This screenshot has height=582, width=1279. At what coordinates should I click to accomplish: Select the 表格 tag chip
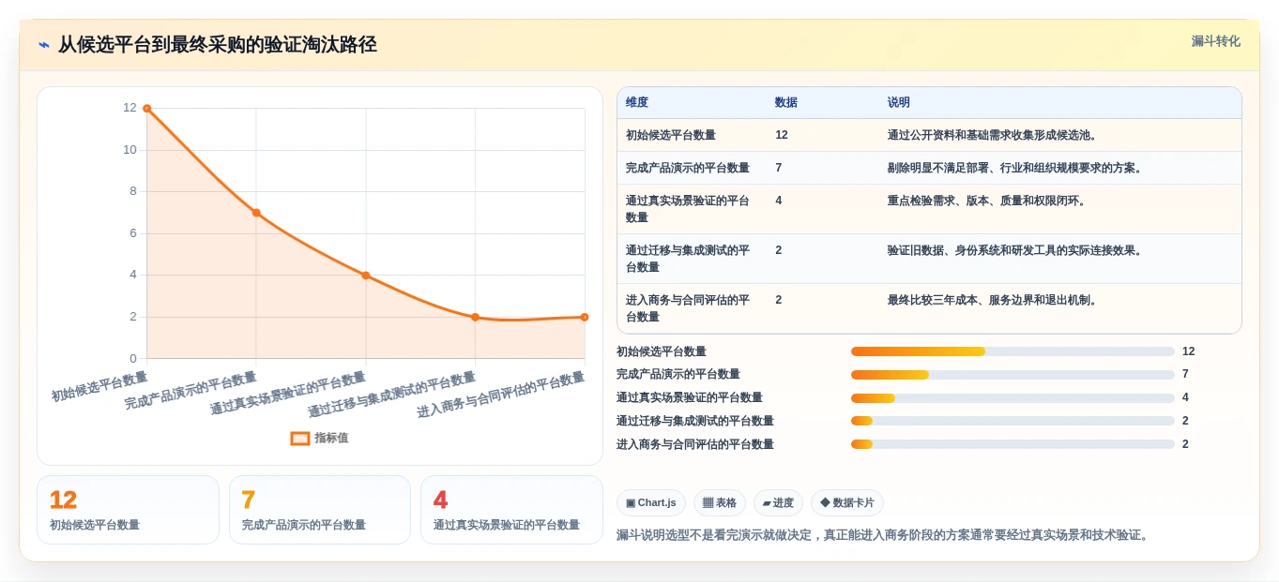[x=720, y=503]
